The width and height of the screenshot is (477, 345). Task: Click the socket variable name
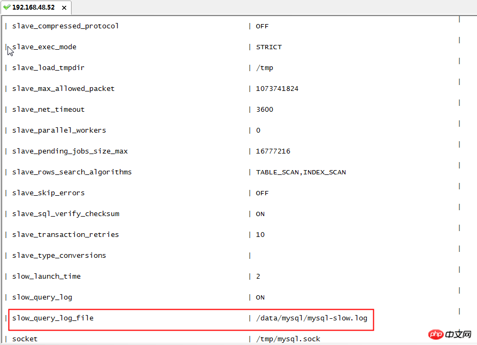[x=25, y=339]
